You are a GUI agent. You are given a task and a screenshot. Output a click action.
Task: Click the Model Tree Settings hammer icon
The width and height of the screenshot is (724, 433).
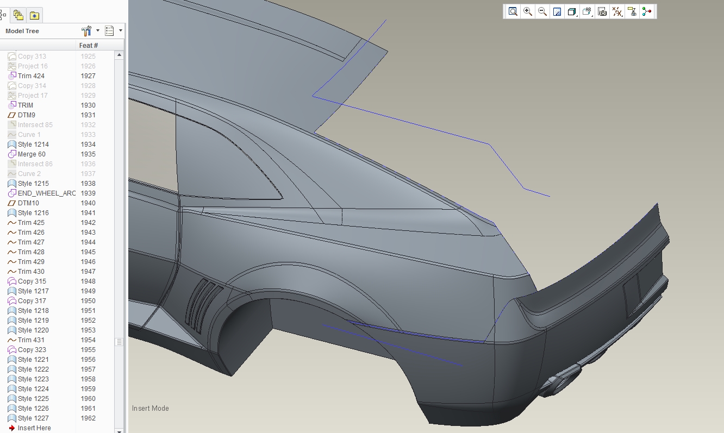coord(86,31)
